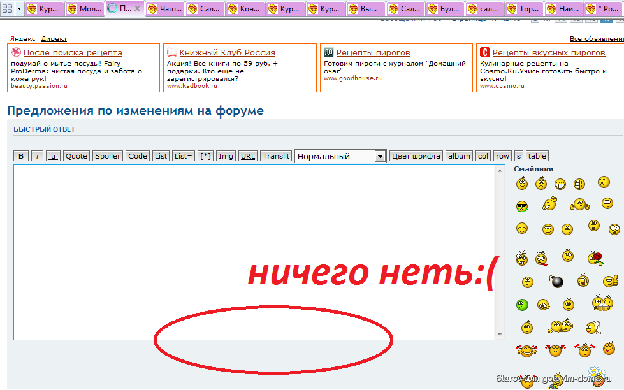624x390 pixels.
Task: Insert the two smileys with beer mugs
Action: (x=602, y=303)
